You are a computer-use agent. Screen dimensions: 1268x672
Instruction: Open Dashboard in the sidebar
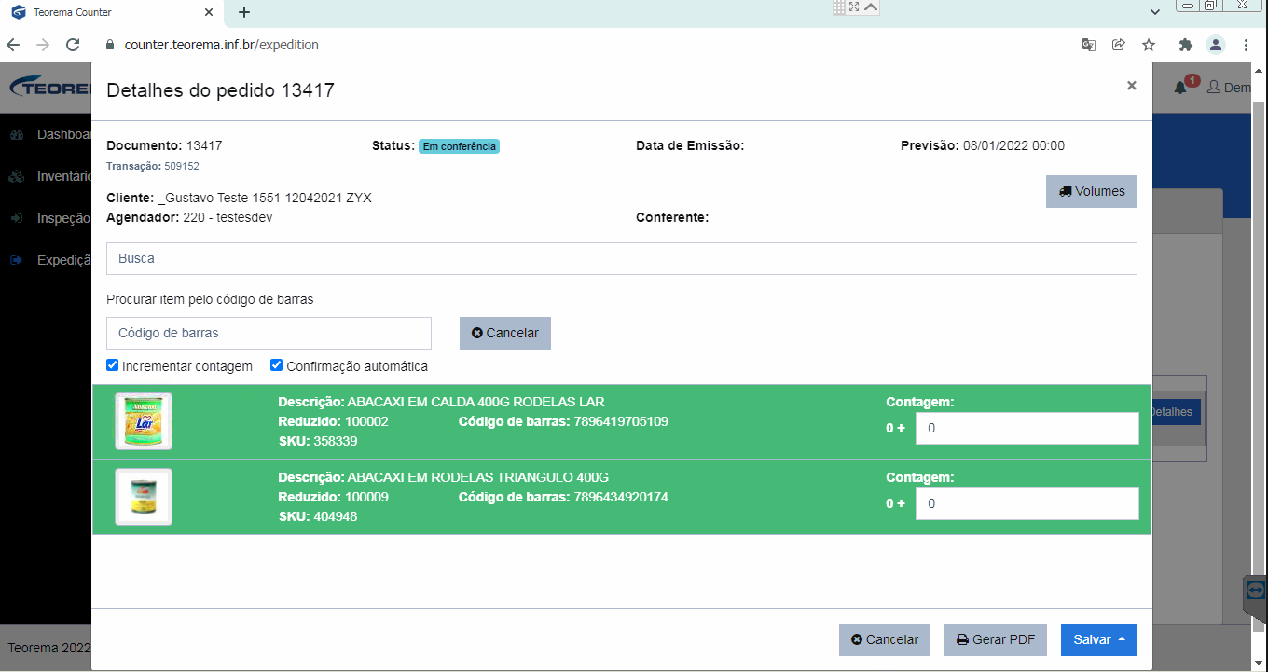[x=63, y=134]
